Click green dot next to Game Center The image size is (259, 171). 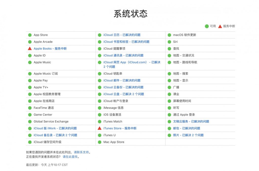[x=30, y=115]
